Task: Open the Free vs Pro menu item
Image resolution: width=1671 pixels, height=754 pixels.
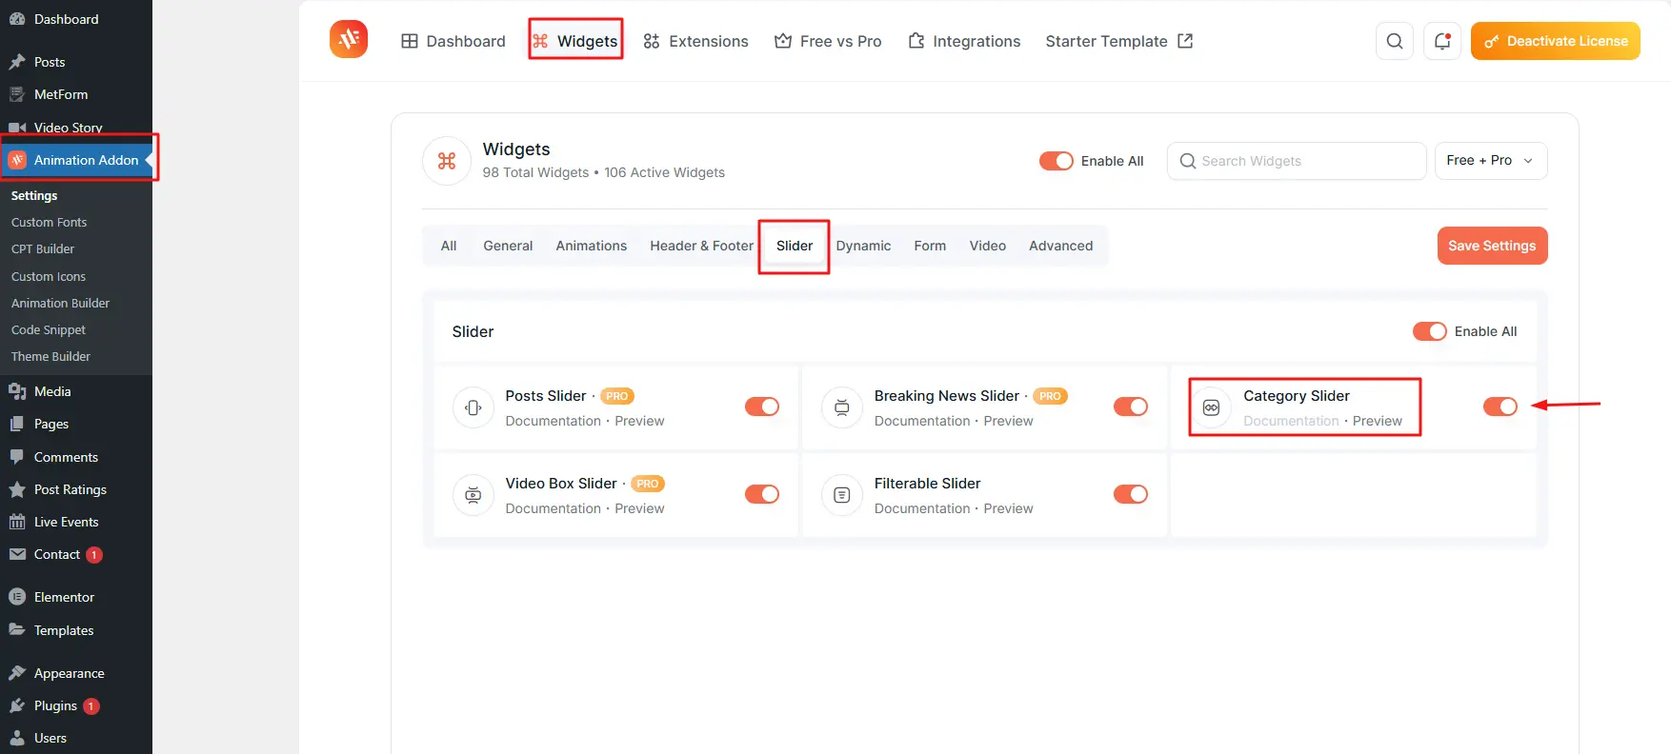Action: (x=828, y=41)
